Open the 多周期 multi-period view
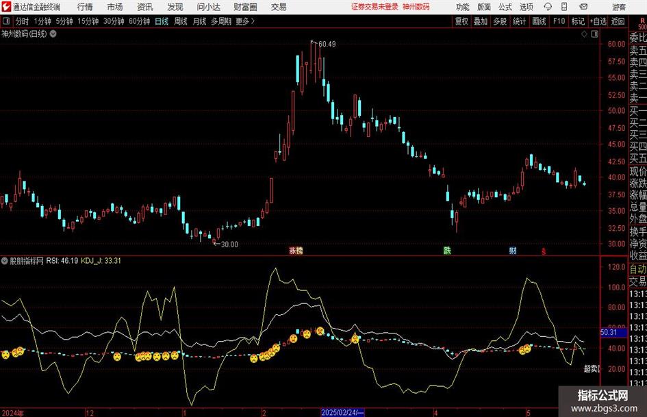Viewport: 647px width, 417px height. click(221, 21)
